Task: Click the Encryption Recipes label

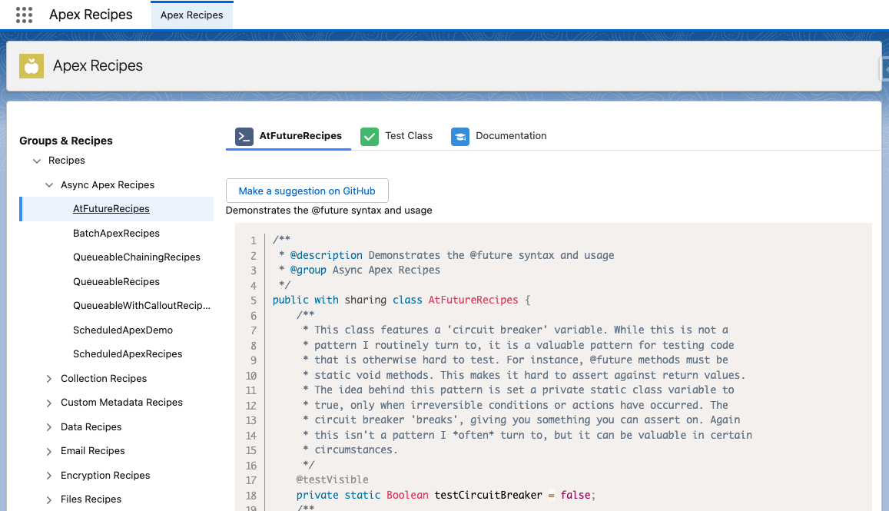Action: [x=105, y=476]
